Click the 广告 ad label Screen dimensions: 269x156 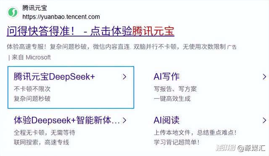(232, 47)
